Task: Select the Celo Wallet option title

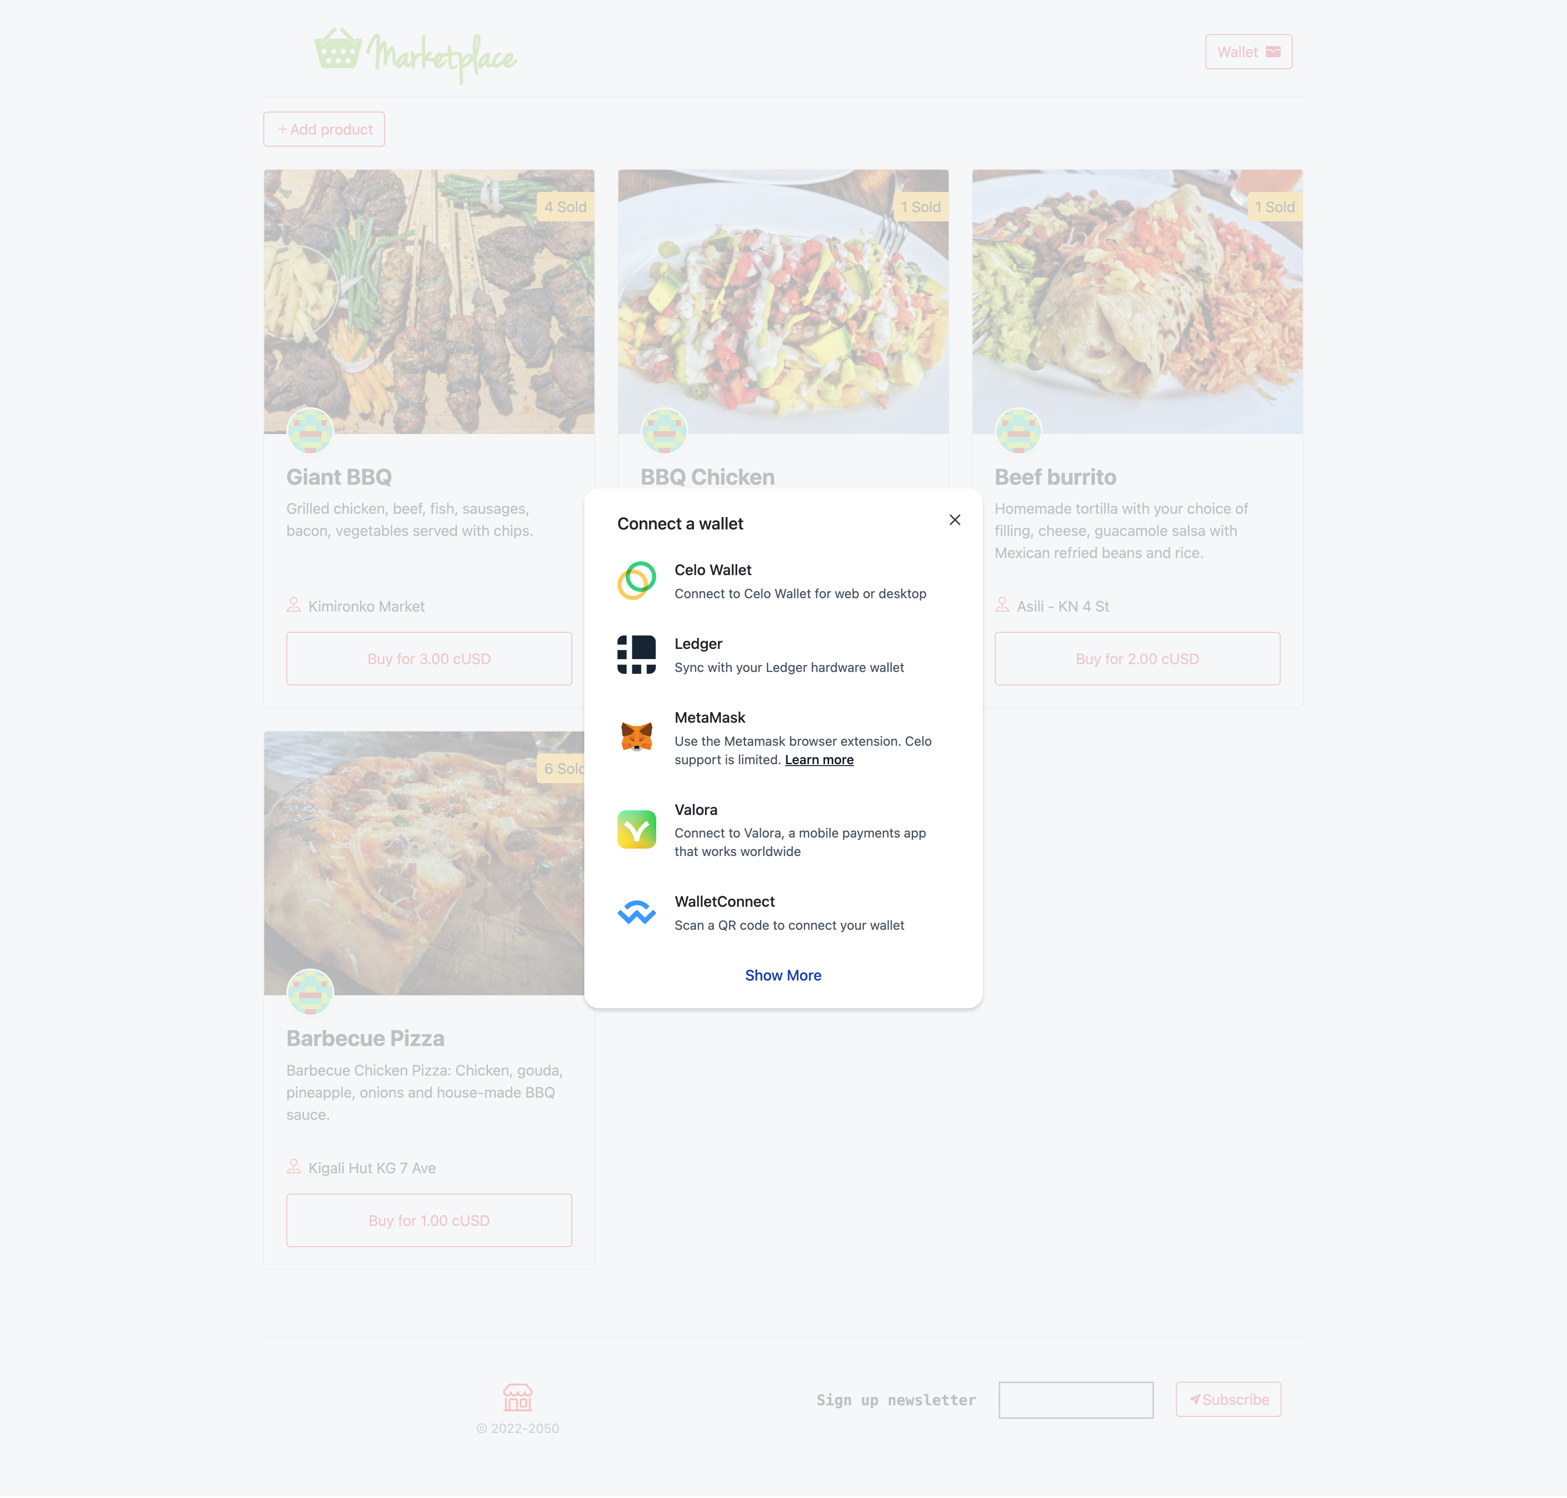Action: pos(713,570)
